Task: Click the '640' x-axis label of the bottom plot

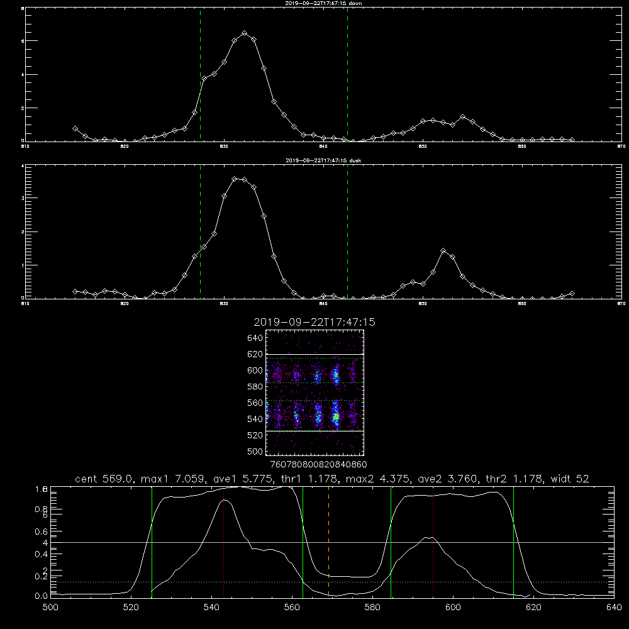Action: (x=614, y=608)
